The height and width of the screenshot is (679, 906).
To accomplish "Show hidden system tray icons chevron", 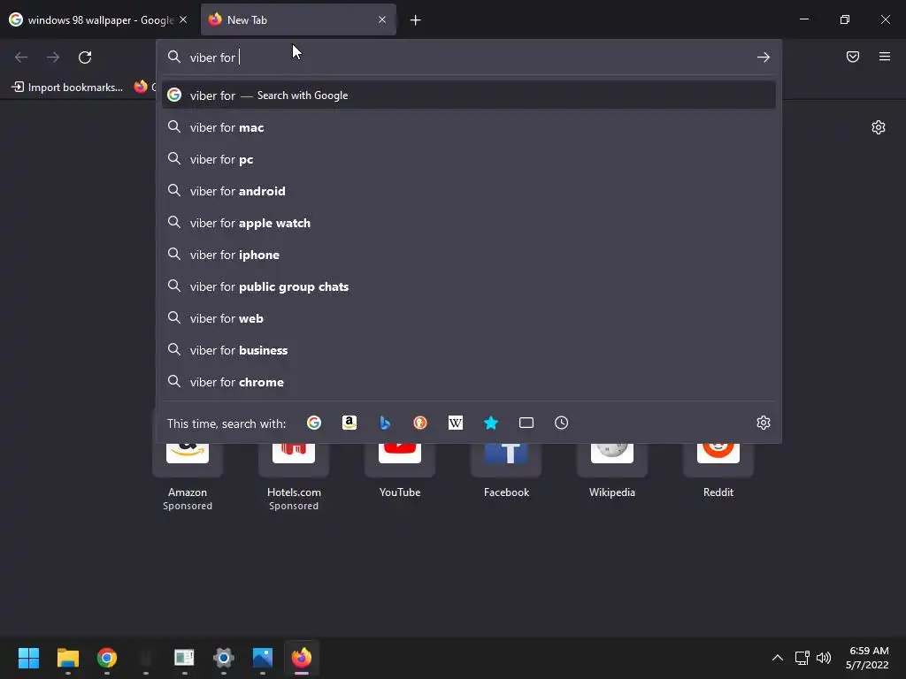I will point(778,658).
